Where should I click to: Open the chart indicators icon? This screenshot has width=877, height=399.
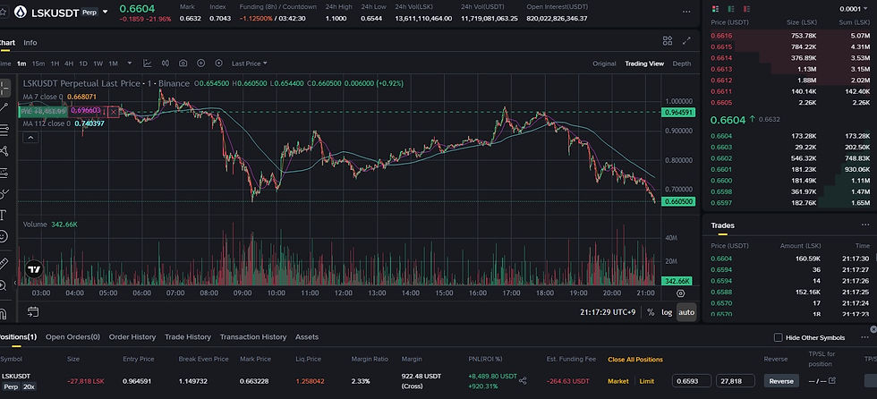[x=147, y=64]
